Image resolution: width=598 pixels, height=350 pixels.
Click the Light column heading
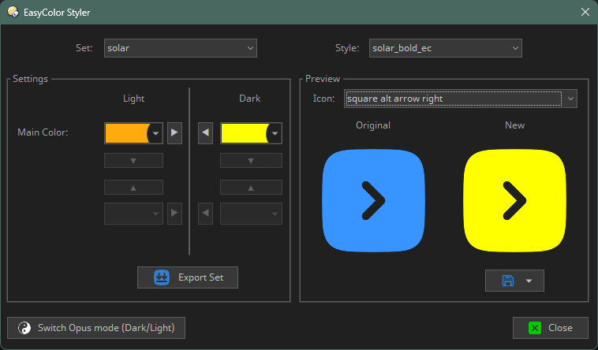[134, 99]
